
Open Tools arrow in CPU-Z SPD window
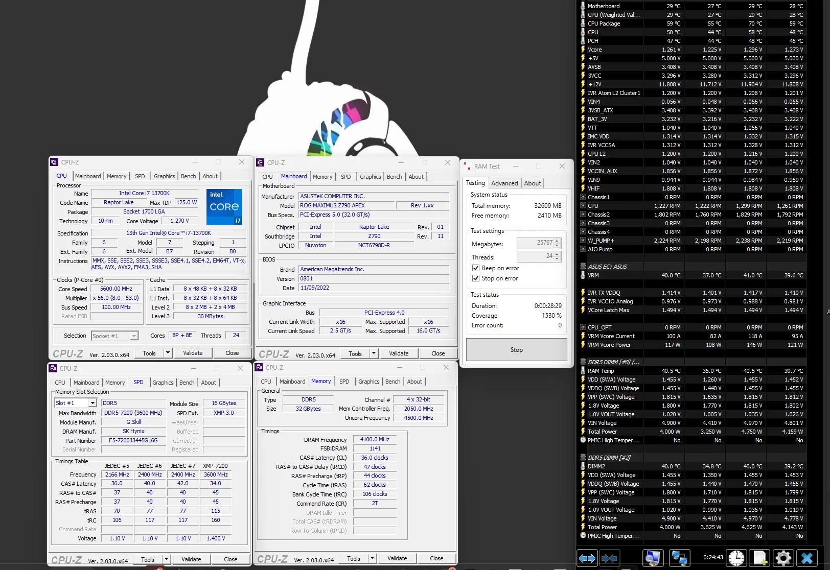[x=166, y=559]
